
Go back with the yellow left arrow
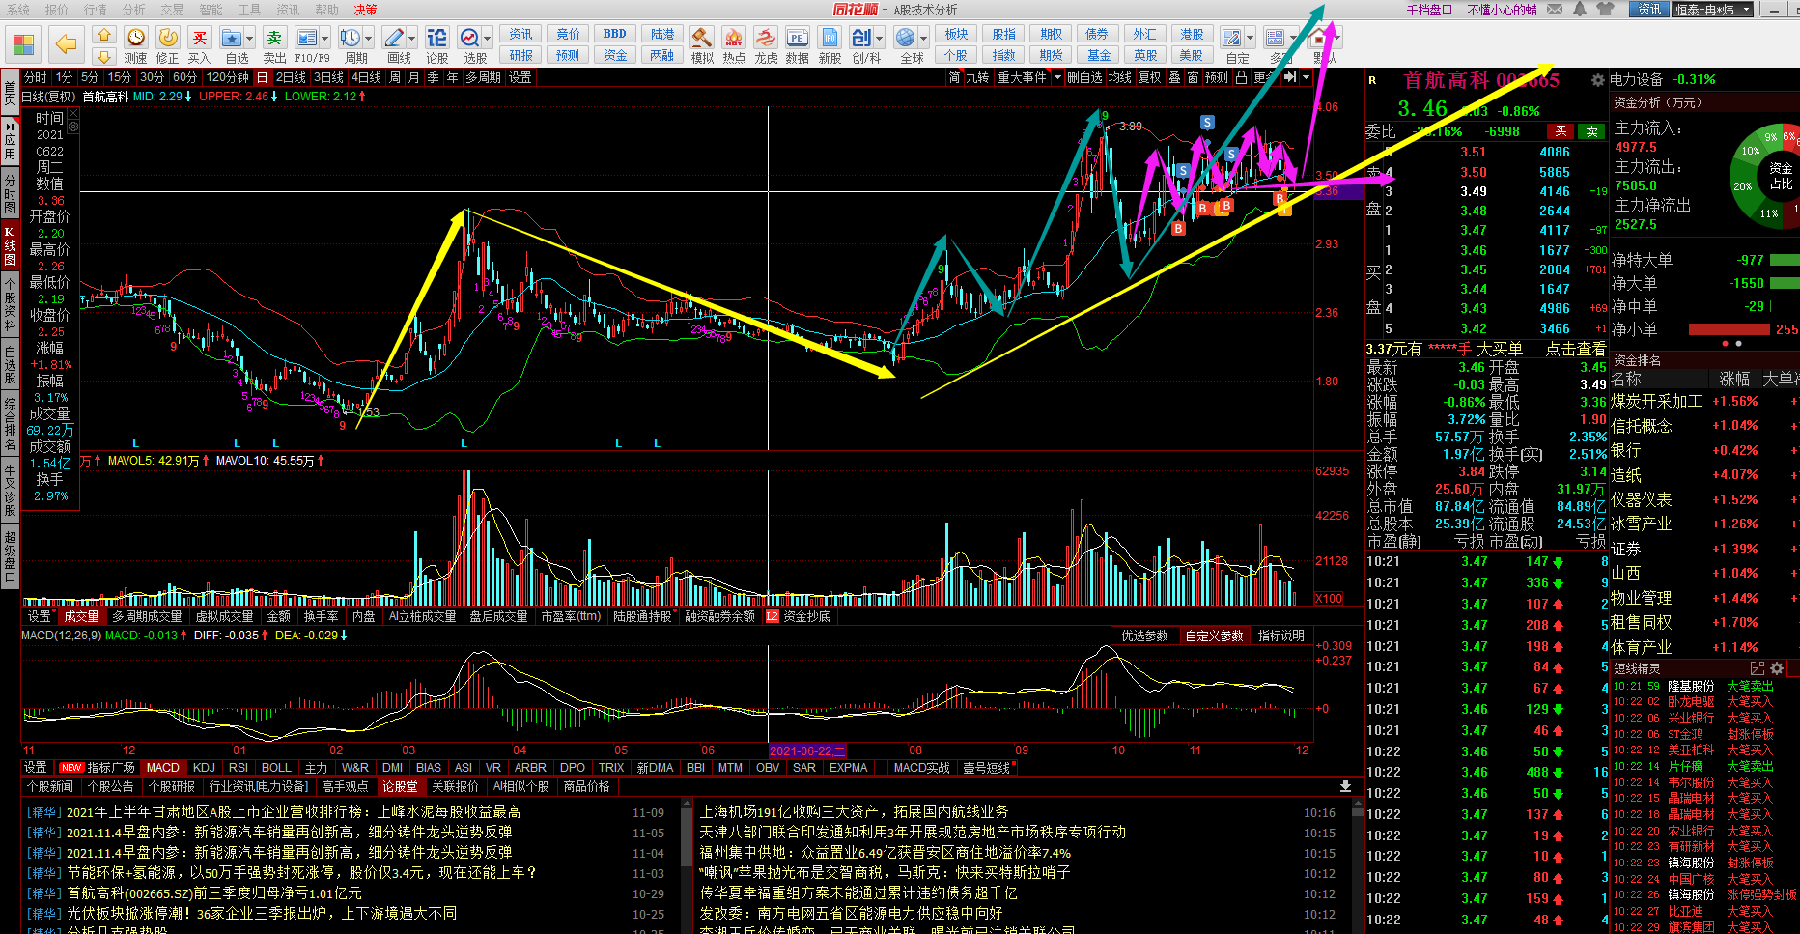[x=66, y=44]
